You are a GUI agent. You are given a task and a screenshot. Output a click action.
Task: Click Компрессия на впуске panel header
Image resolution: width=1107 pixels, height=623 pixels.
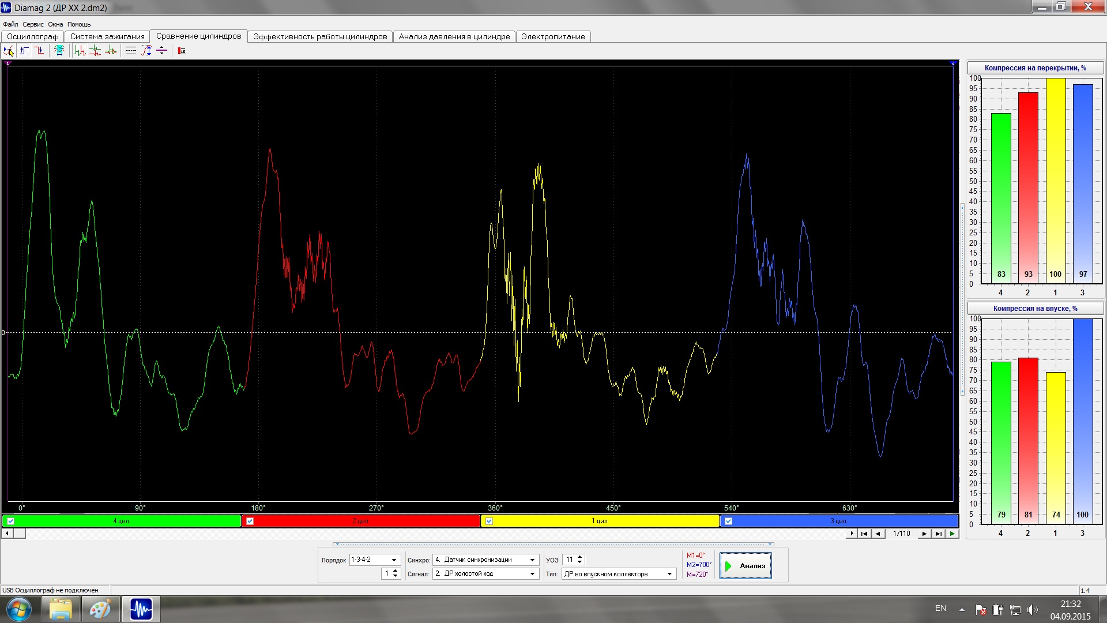[x=1035, y=309]
